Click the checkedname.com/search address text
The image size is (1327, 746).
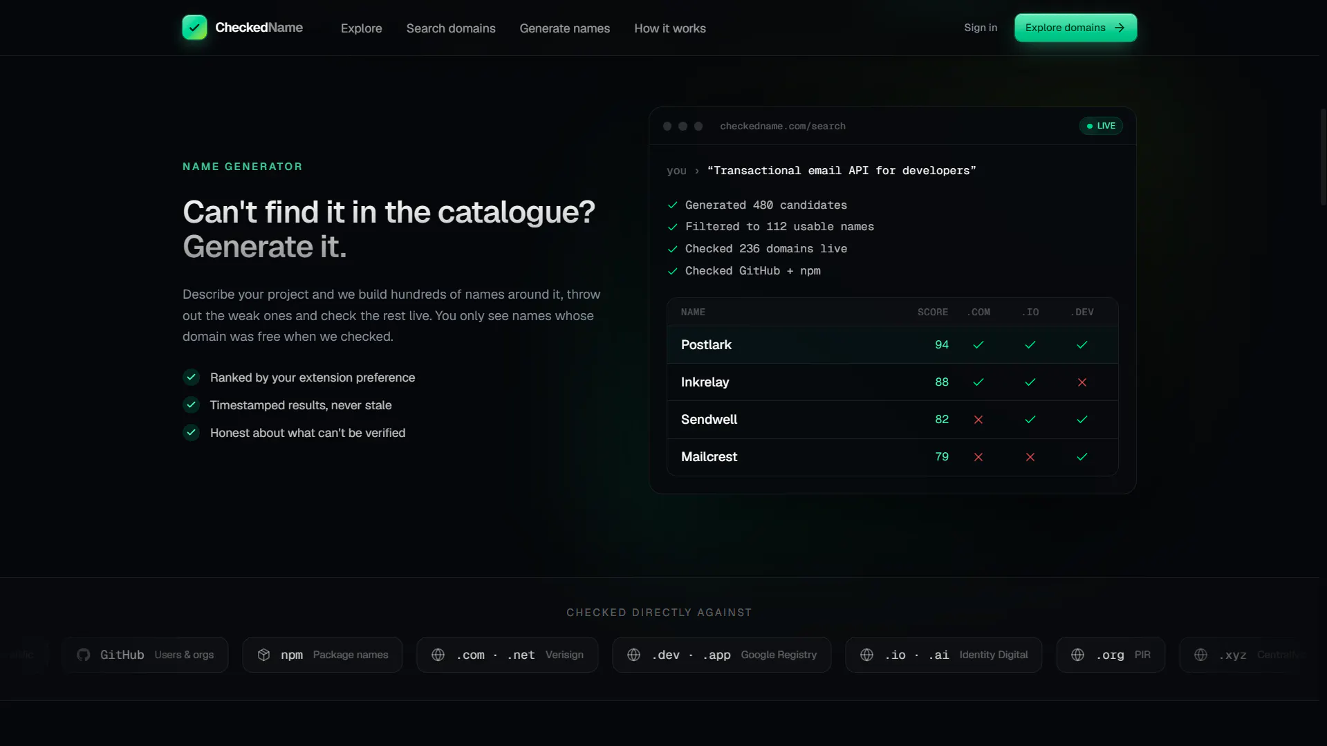pyautogui.click(x=782, y=126)
